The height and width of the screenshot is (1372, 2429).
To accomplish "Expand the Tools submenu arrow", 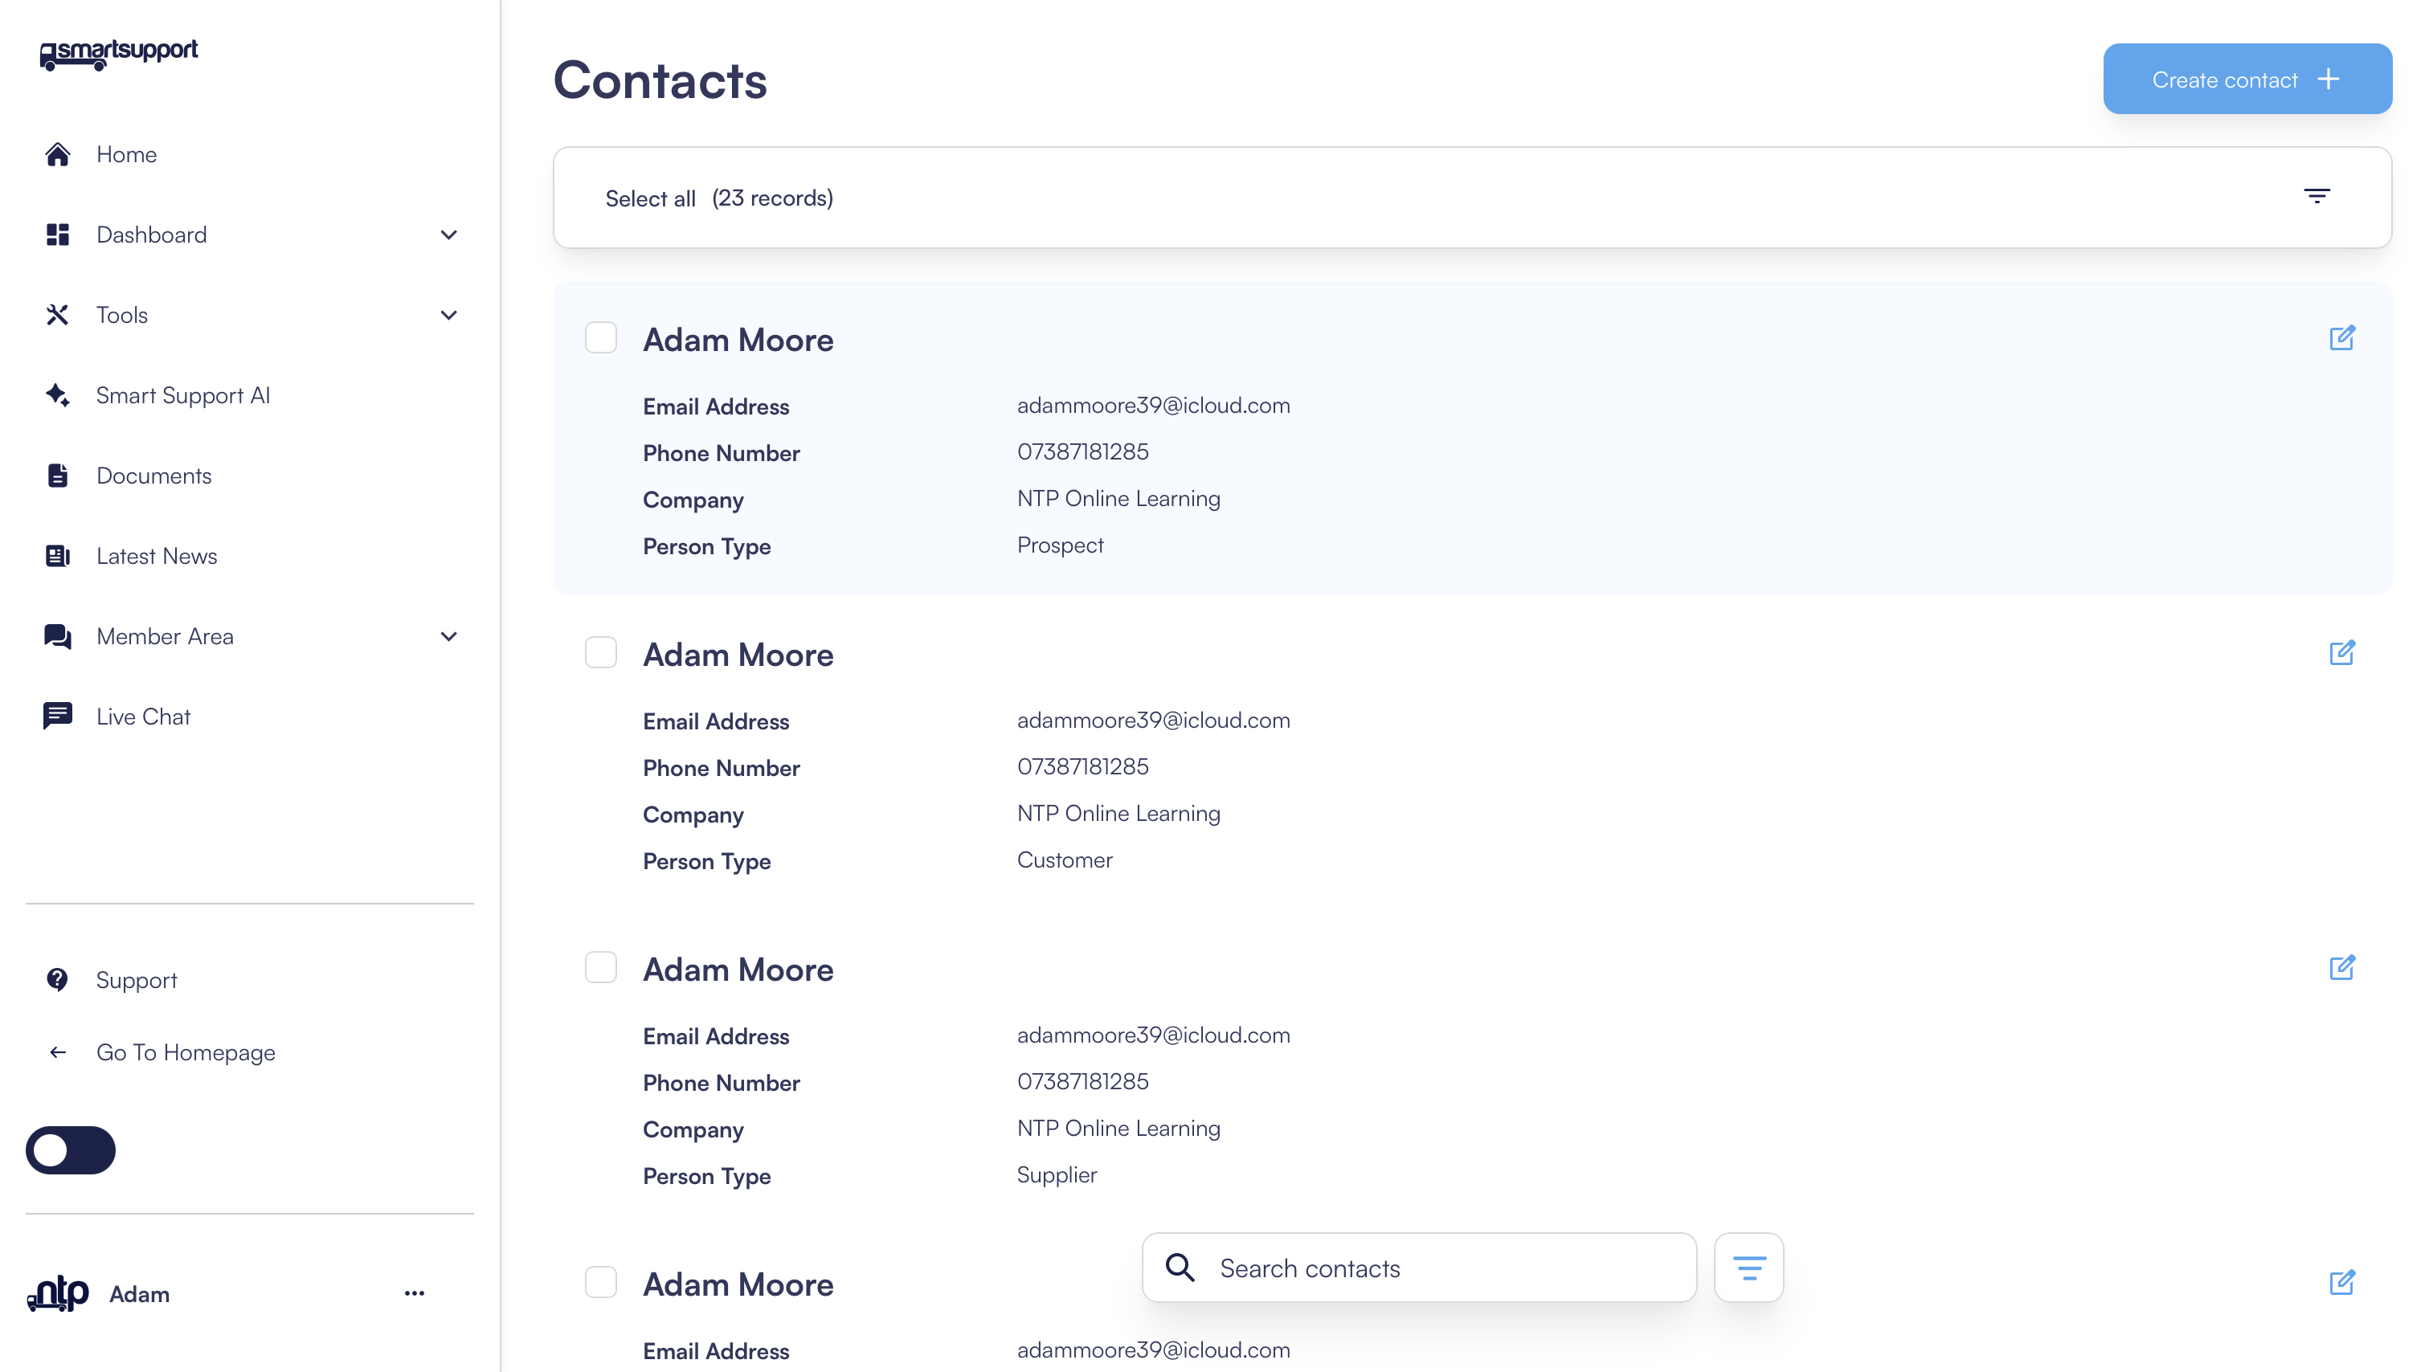I will (x=449, y=315).
